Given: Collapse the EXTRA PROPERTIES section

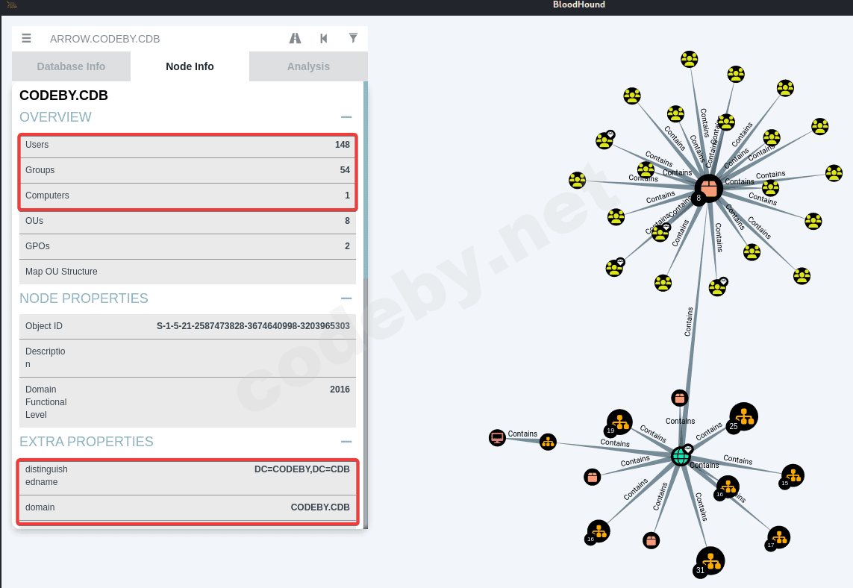Looking at the screenshot, I should [346, 442].
